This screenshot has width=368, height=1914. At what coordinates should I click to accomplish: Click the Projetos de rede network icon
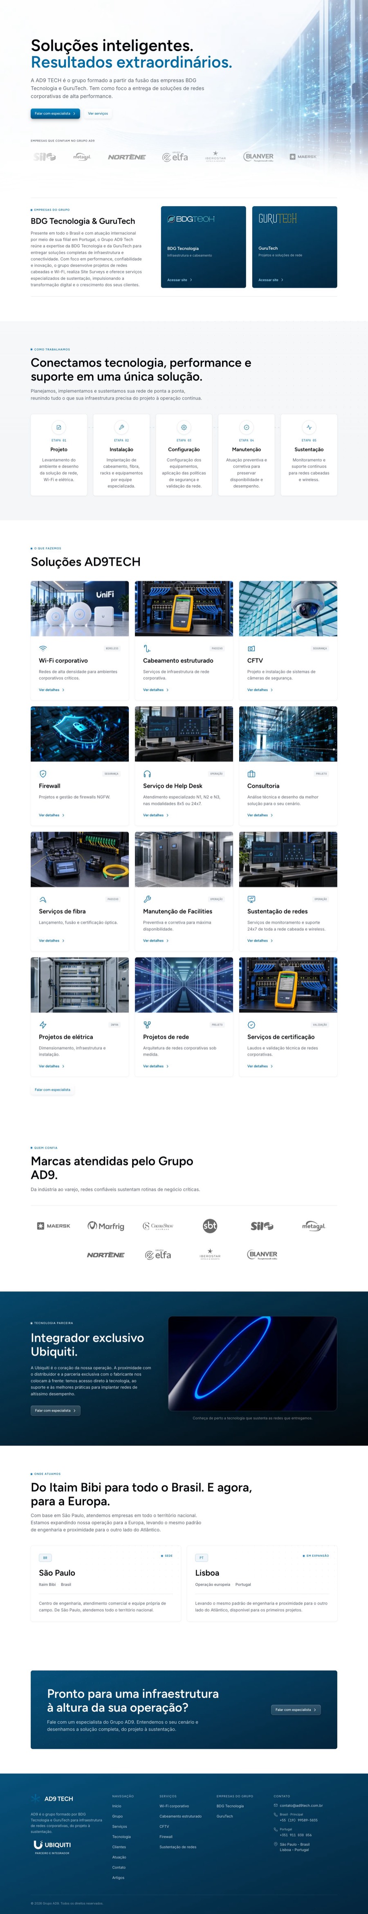147,1025
